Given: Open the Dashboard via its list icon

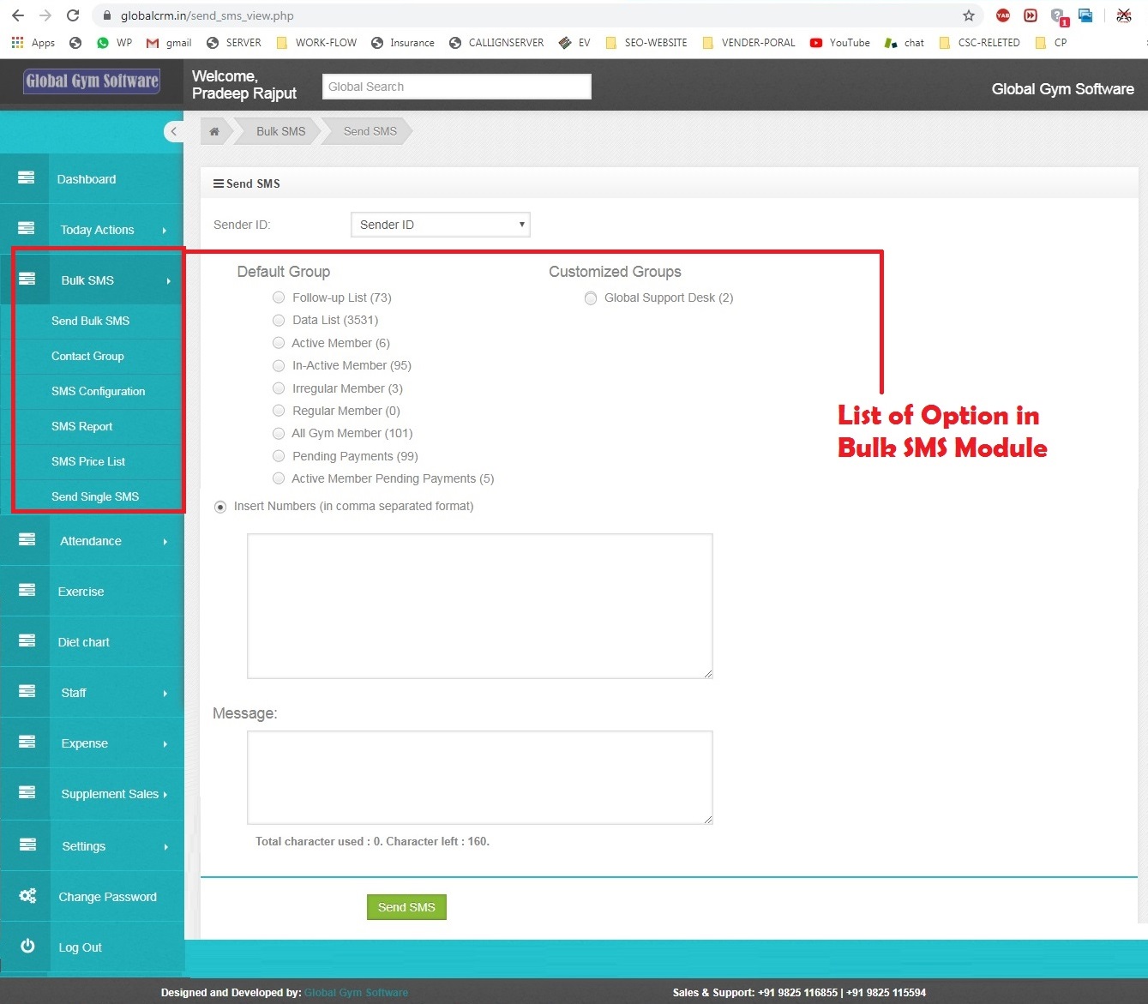Looking at the screenshot, I should [x=27, y=177].
